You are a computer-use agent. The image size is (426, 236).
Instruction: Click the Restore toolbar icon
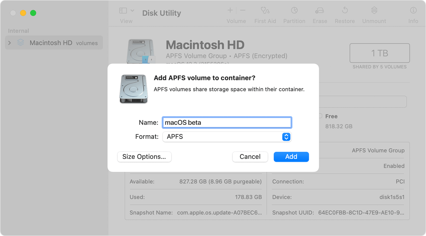click(345, 11)
